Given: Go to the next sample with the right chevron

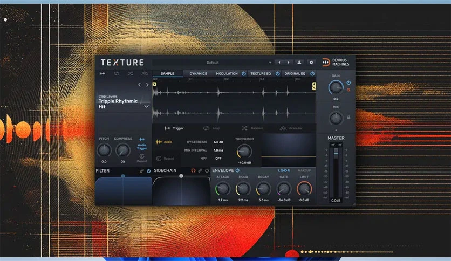Looking at the screenshot, I should pos(147,85).
